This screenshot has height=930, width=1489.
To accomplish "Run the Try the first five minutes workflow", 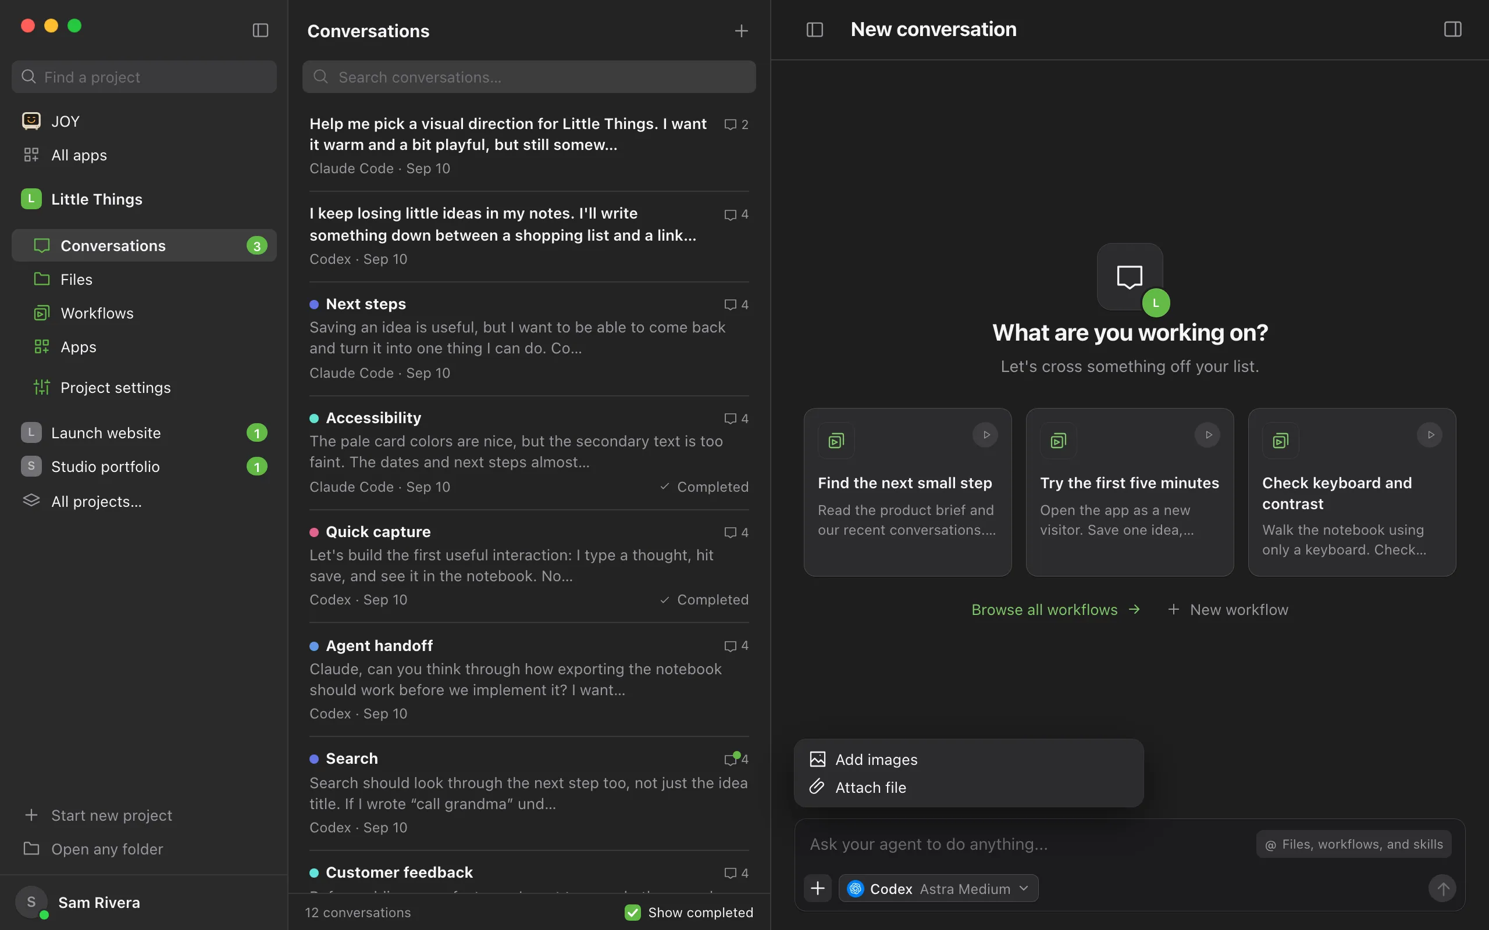I will pos(1208,435).
